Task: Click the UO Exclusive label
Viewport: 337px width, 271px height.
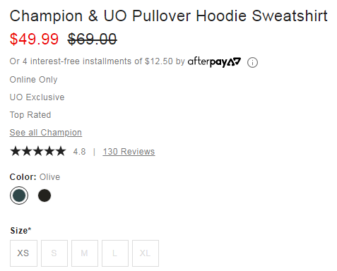Action: pyautogui.click(x=37, y=97)
